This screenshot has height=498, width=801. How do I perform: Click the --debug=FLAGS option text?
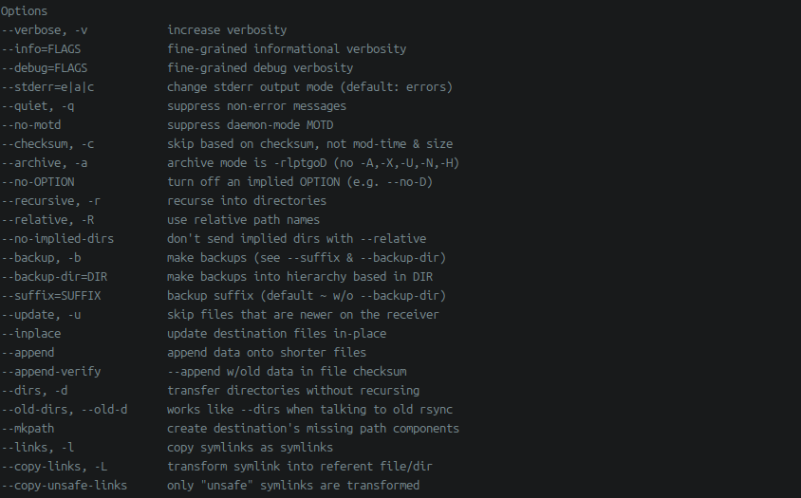click(x=45, y=68)
